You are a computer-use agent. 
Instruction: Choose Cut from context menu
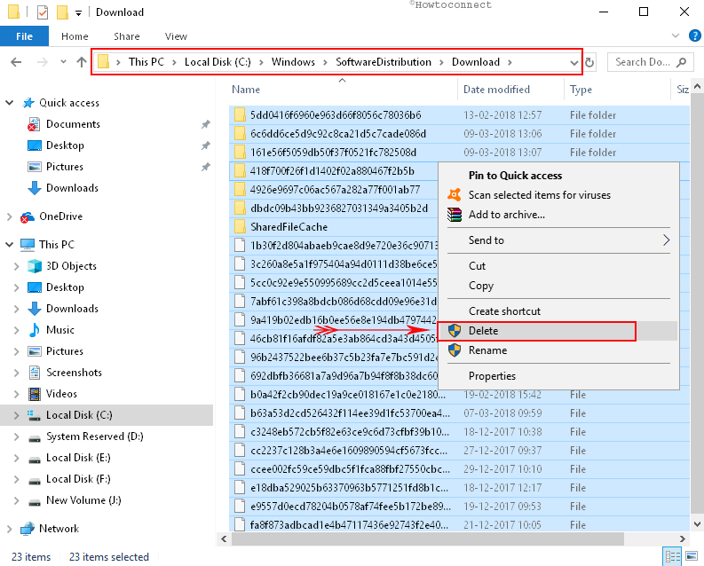tap(477, 266)
